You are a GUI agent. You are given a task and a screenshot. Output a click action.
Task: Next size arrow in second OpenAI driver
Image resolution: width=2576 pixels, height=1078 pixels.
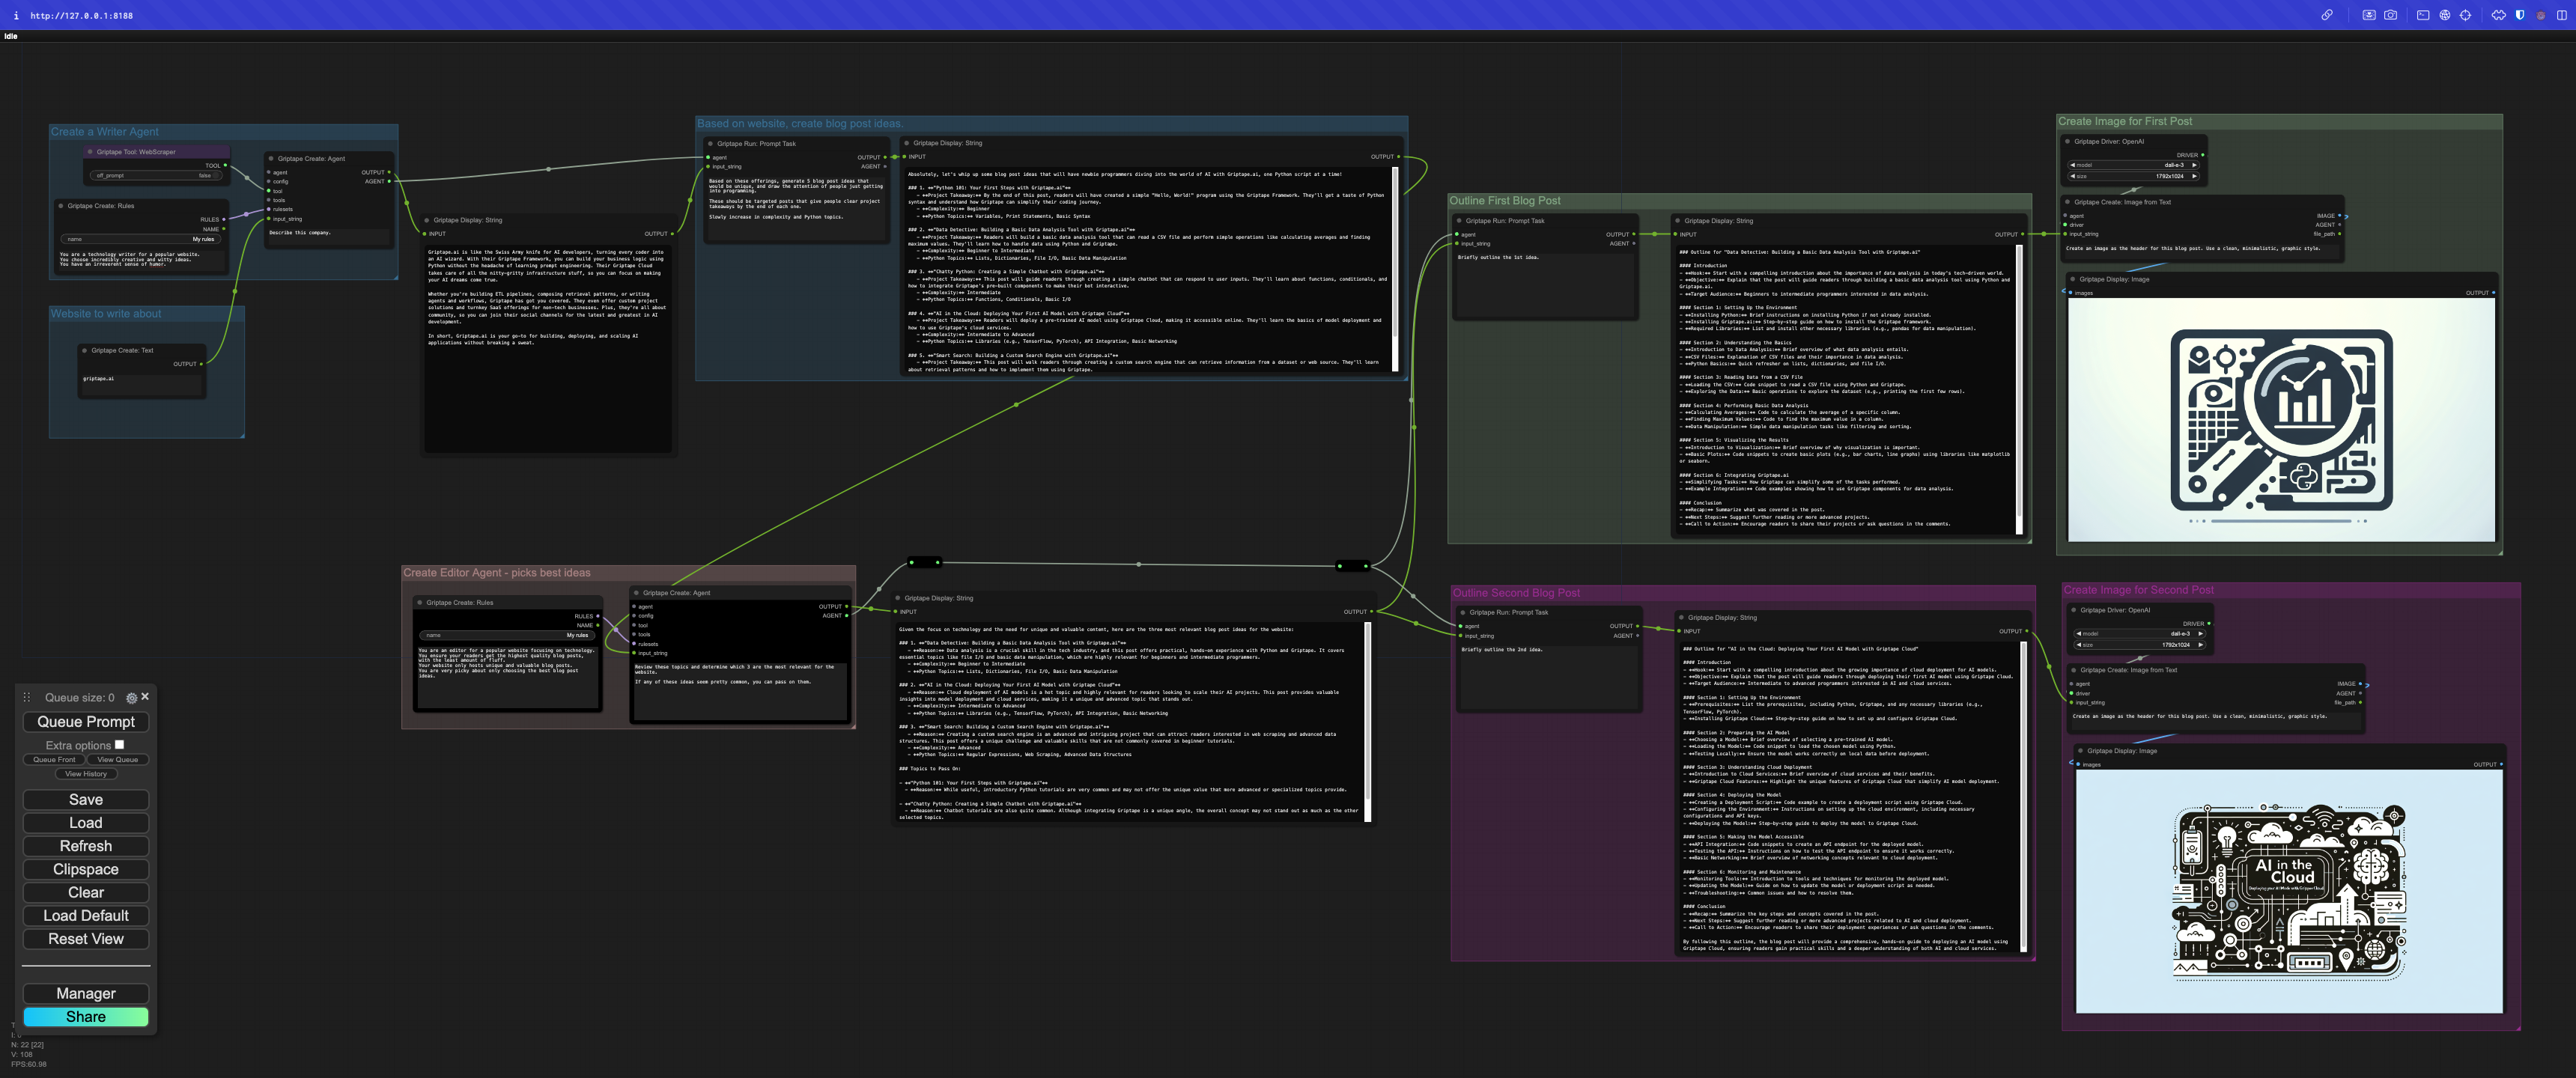(x=2200, y=645)
